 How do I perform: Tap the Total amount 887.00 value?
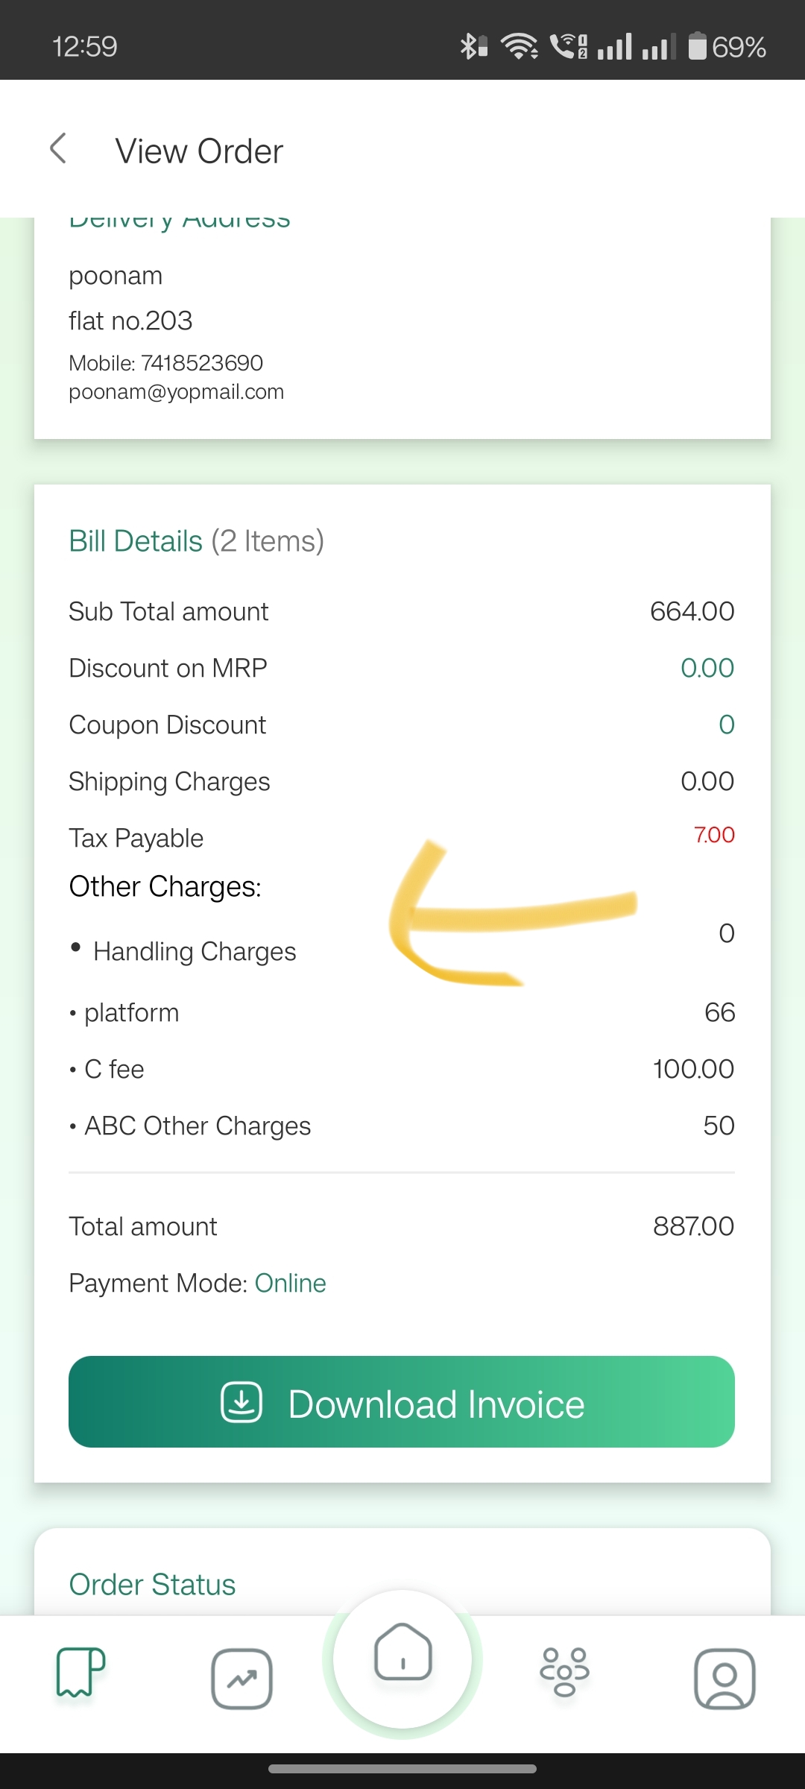pyautogui.click(x=693, y=1226)
